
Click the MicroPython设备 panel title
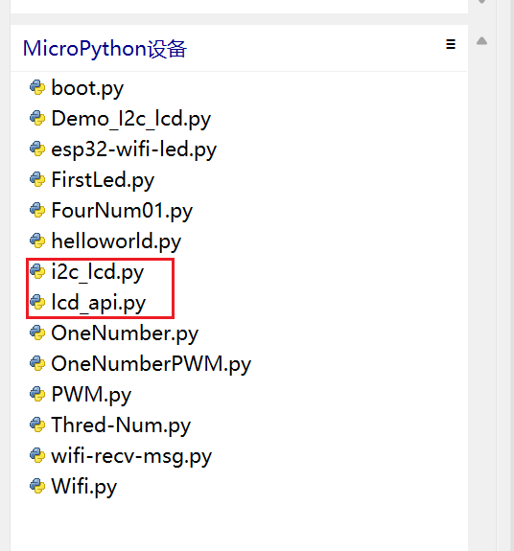pos(105,49)
